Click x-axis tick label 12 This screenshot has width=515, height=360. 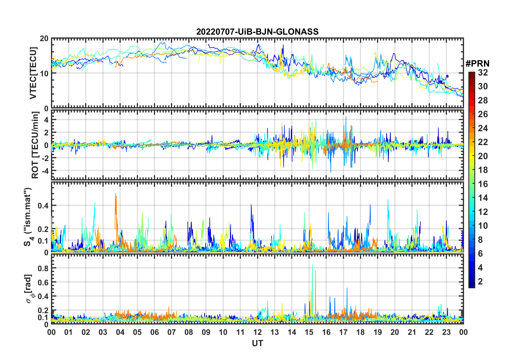point(257,332)
